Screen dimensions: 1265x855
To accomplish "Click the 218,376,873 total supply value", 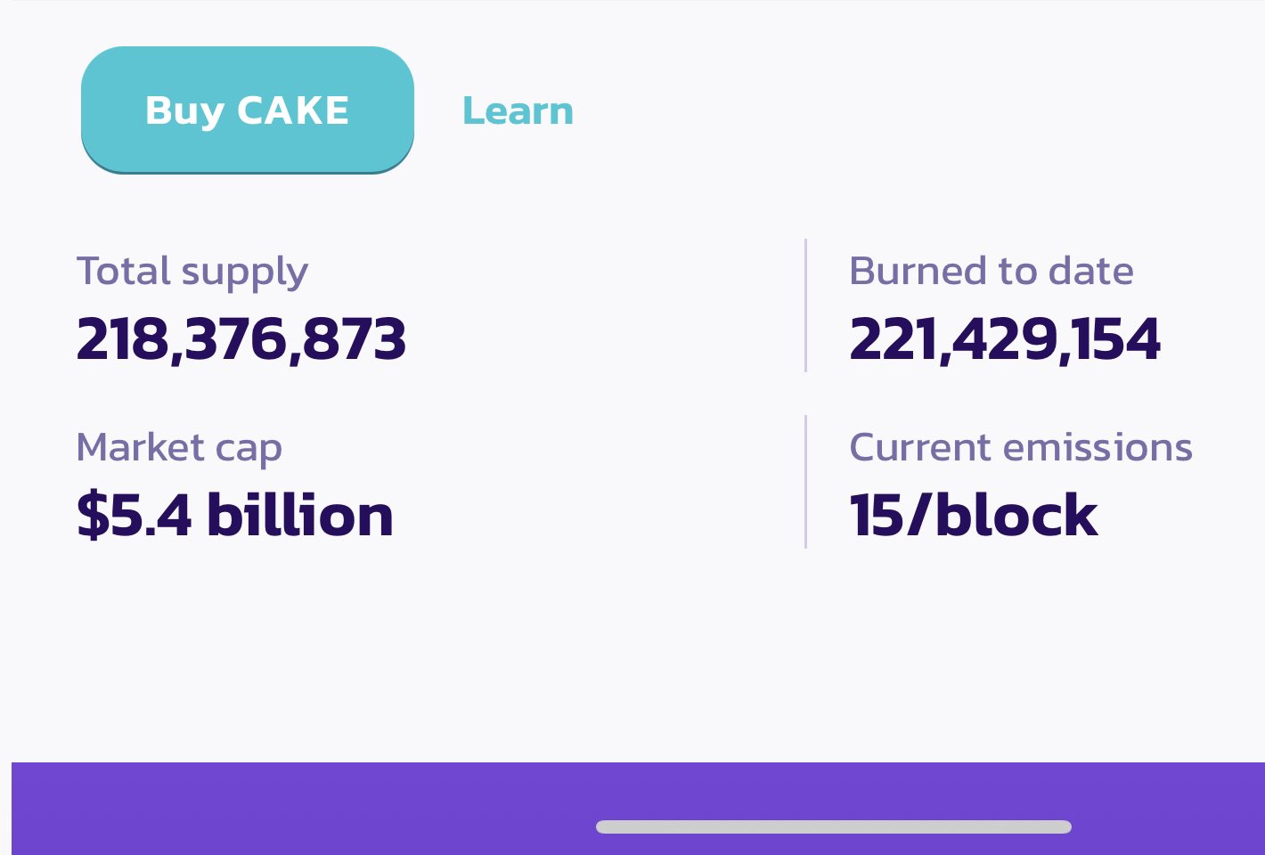I will tap(241, 340).
